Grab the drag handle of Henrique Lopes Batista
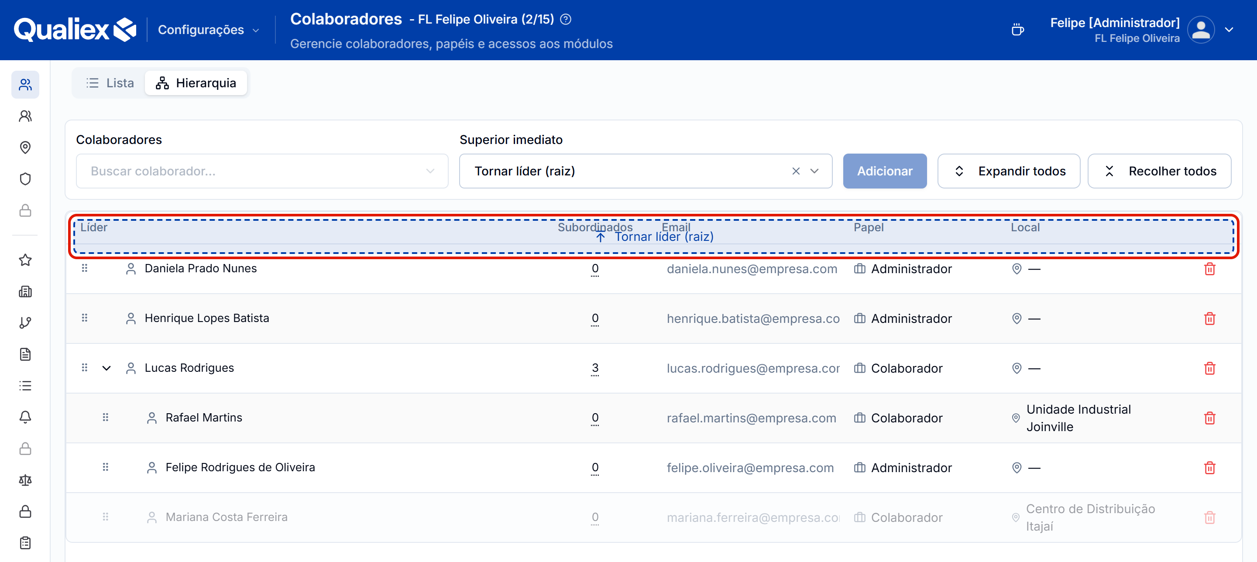This screenshot has width=1257, height=562. [x=84, y=318]
